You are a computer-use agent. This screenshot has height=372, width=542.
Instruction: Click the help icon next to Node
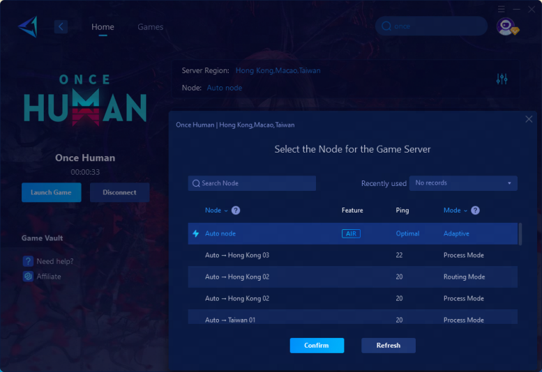[x=236, y=210]
